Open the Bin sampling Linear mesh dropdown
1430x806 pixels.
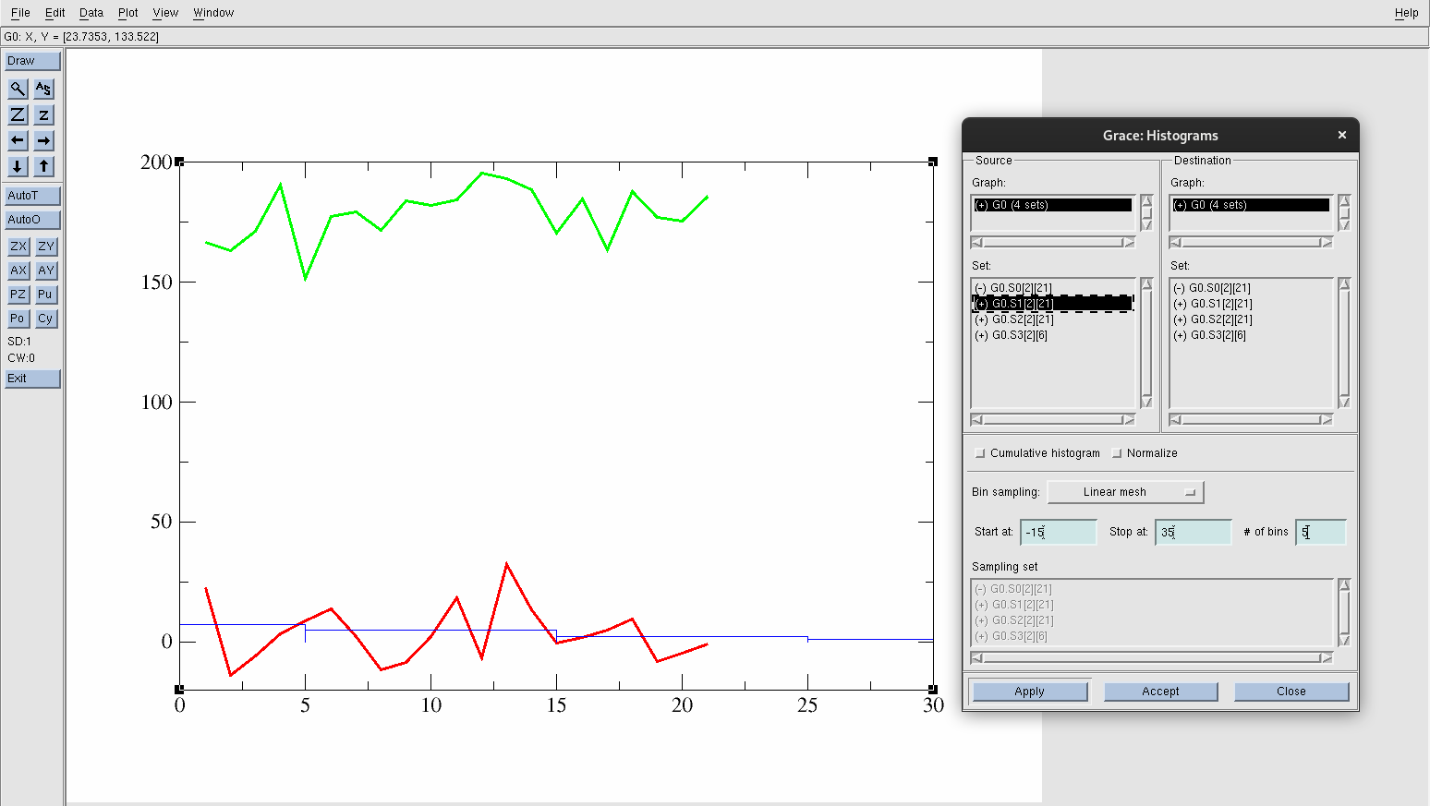point(1125,492)
